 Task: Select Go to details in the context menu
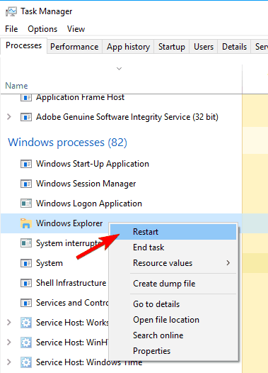tap(173, 304)
